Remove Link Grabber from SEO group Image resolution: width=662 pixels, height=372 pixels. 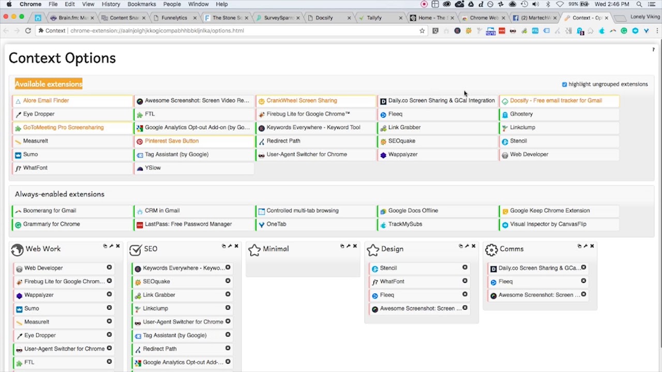click(x=228, y=295)
